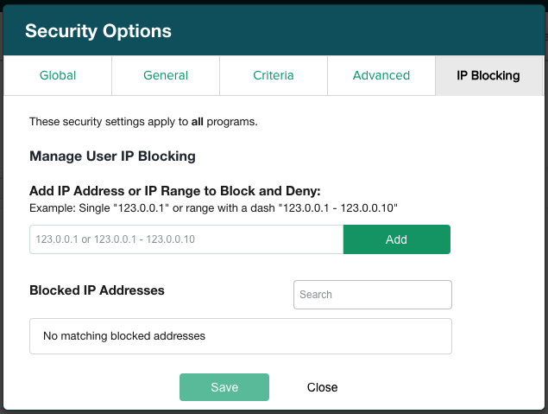Image resolution: width=548 pixels, height=414 pixels.
Task: Go to the Advanced tab
Action: coord(381,75)
